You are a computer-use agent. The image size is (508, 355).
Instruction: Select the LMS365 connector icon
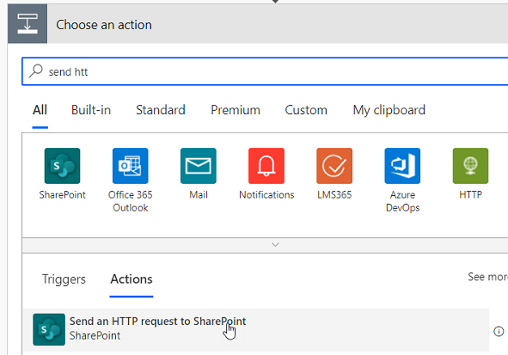(334, 166)
